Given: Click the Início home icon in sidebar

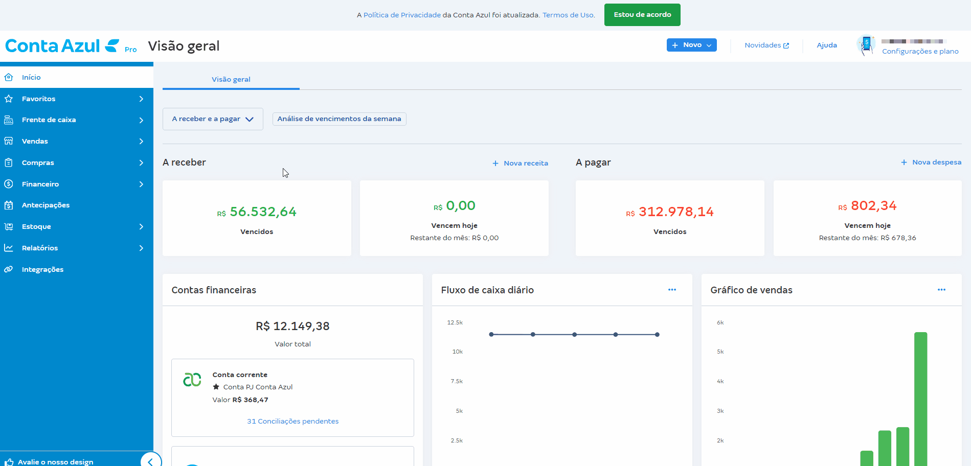Looking at the screenshot, I should [x=9, y=77].
